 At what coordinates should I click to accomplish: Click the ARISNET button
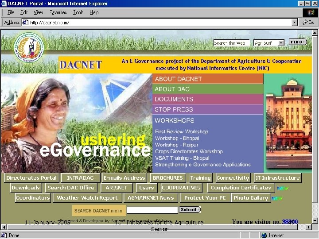click(x=117, y=188)
